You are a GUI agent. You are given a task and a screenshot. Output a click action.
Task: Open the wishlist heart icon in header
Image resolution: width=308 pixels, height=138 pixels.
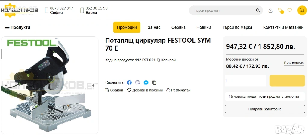[290, 10]
